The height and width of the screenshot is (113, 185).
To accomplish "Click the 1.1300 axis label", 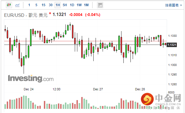I will [172, 65].
